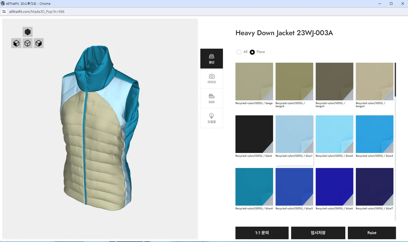Pick the blue4 teal fabric swatch
Viewport: 408px width, 242px height.
coord(254,187)
